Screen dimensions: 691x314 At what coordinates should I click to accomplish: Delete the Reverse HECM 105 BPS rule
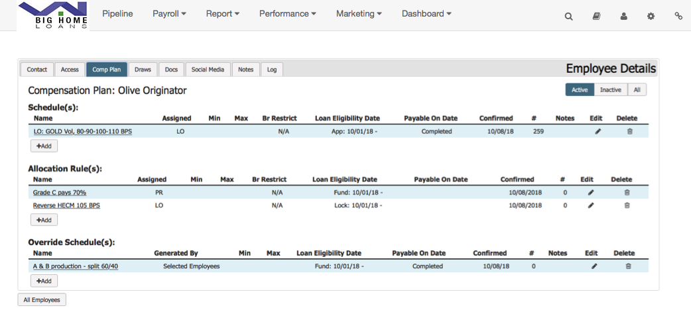point(627,205)
